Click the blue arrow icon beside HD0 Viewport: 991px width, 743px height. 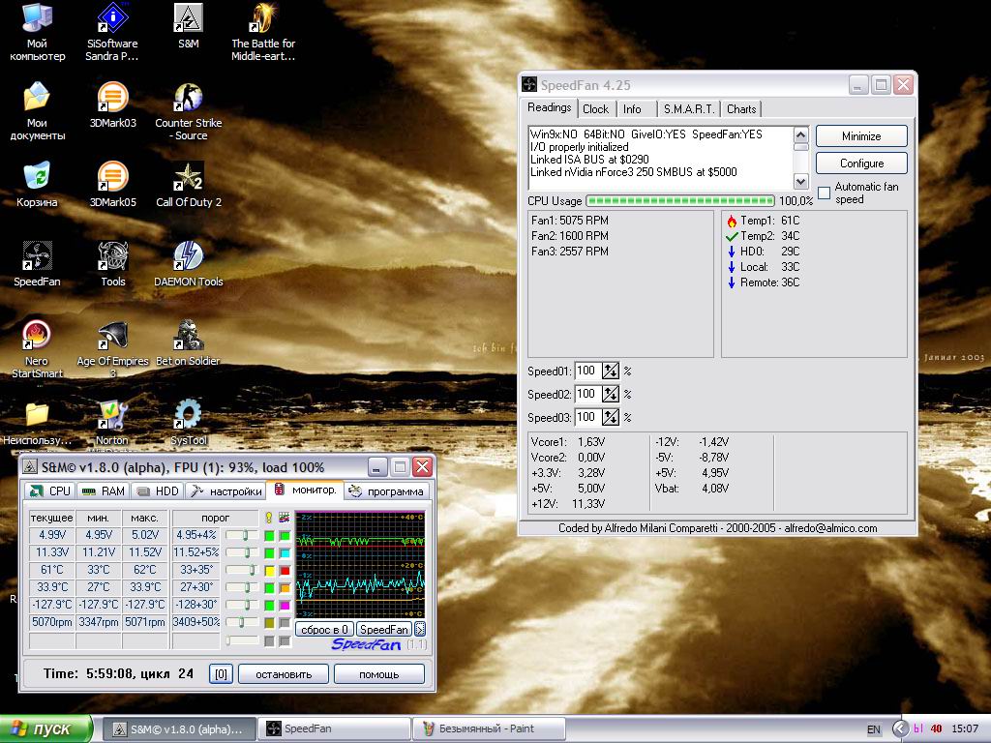(x=732, y=252)
